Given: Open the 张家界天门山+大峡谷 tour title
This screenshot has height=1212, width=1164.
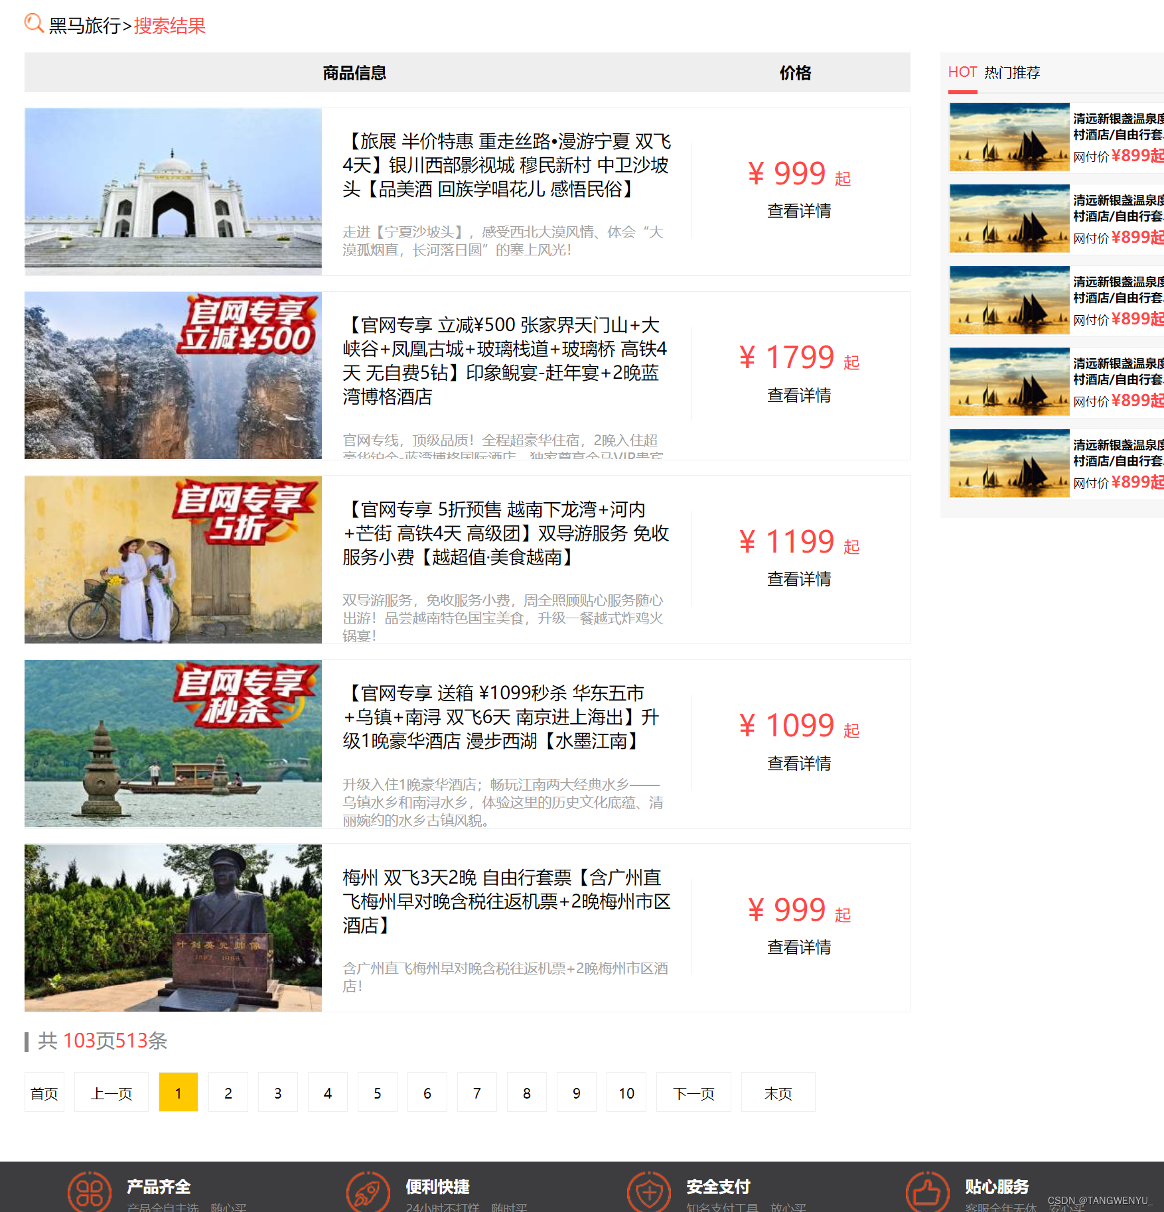Looking at the screenshot, I should [x=505, y=361].
